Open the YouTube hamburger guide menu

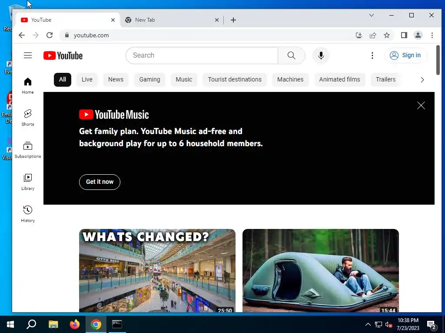tap(28, 55)
